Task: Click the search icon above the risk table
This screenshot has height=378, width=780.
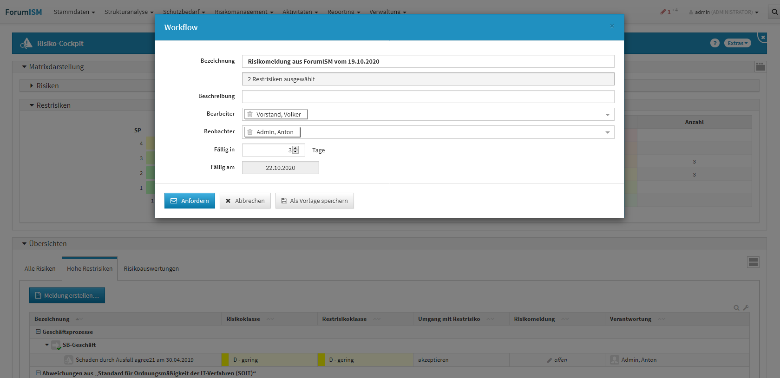Action: tap(736, 307)
